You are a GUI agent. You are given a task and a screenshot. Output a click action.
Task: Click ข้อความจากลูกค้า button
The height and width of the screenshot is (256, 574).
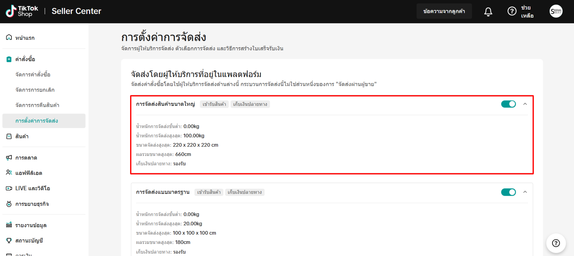[444, 11]
